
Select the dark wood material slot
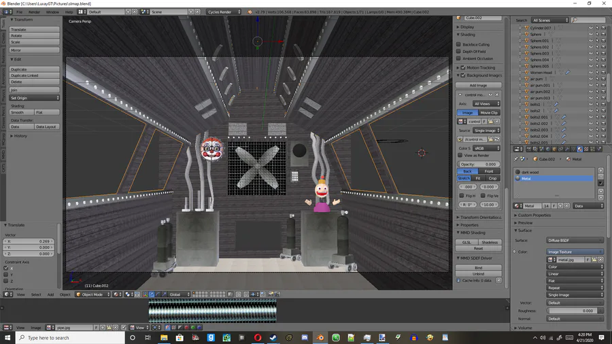coord(554,172)
